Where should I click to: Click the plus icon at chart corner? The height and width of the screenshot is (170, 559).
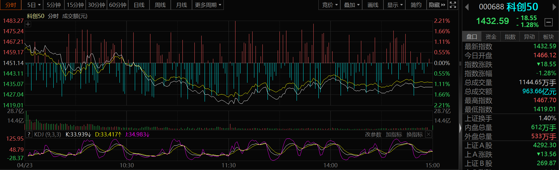coord(28,24)
